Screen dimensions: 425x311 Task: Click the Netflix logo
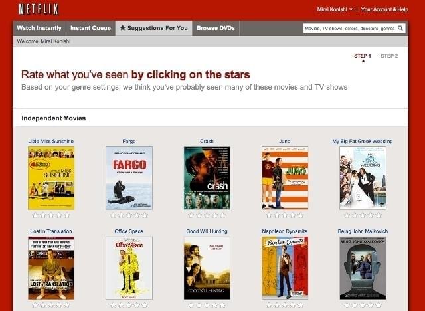point(39,9)
